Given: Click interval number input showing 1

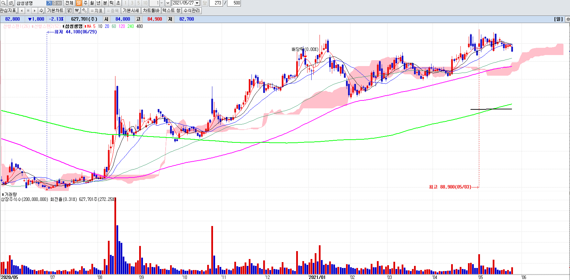Looking at the screenshot, I should tap(154, 3).
